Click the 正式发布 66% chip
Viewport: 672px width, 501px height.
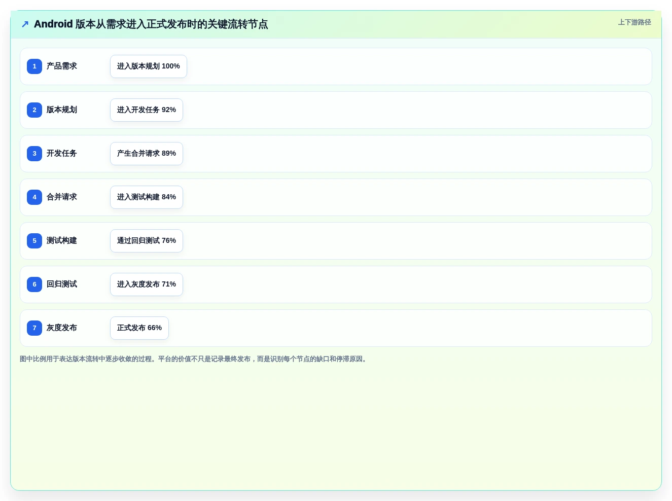139,328
